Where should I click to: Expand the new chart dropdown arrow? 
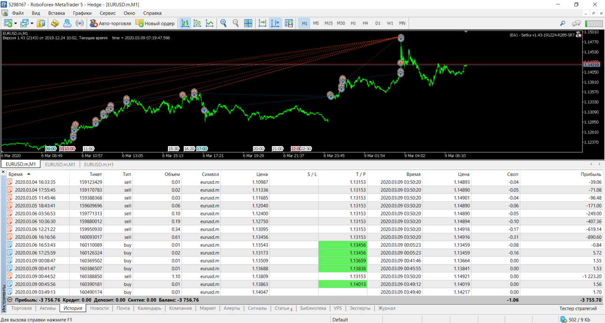(x=15, y=23)
